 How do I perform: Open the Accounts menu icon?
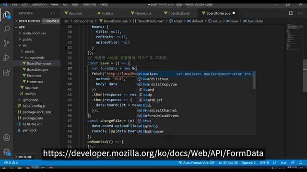point(6,138)
